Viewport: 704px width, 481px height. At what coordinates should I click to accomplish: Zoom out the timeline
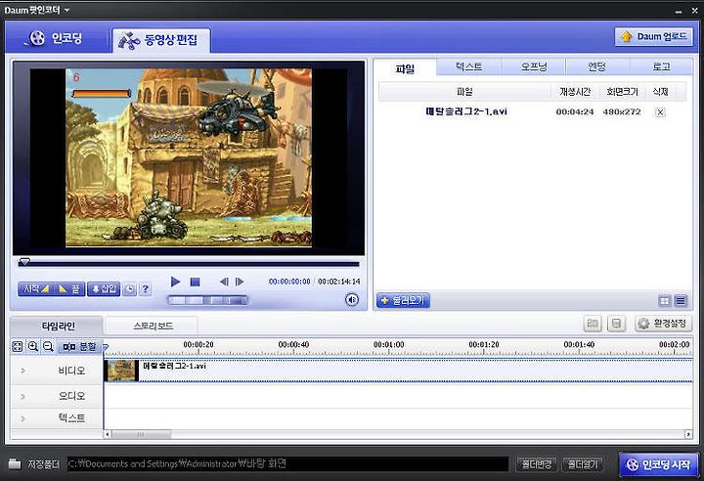48,347
